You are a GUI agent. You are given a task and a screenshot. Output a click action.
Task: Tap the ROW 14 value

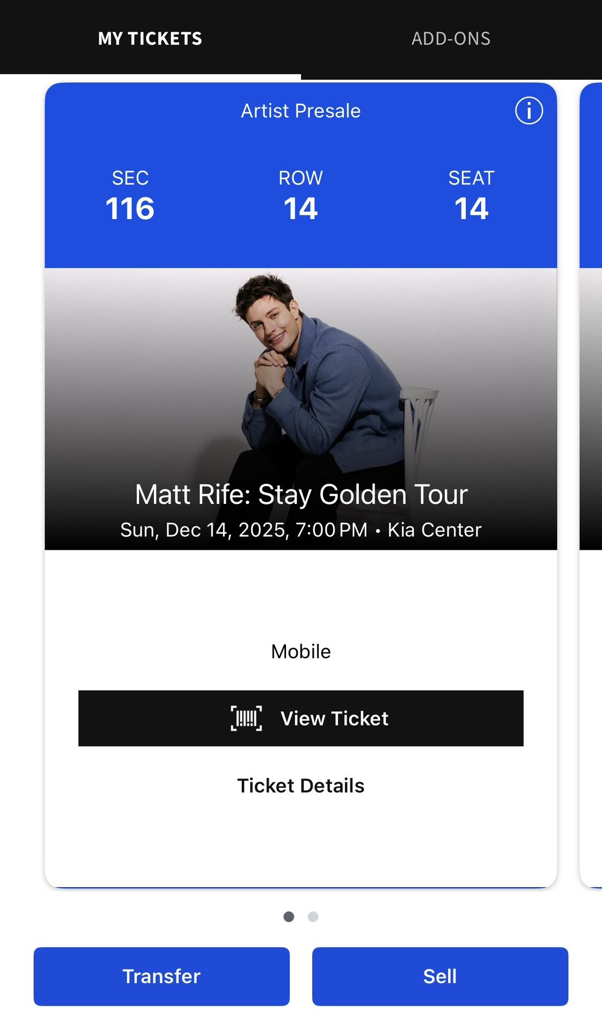(300, 208)
